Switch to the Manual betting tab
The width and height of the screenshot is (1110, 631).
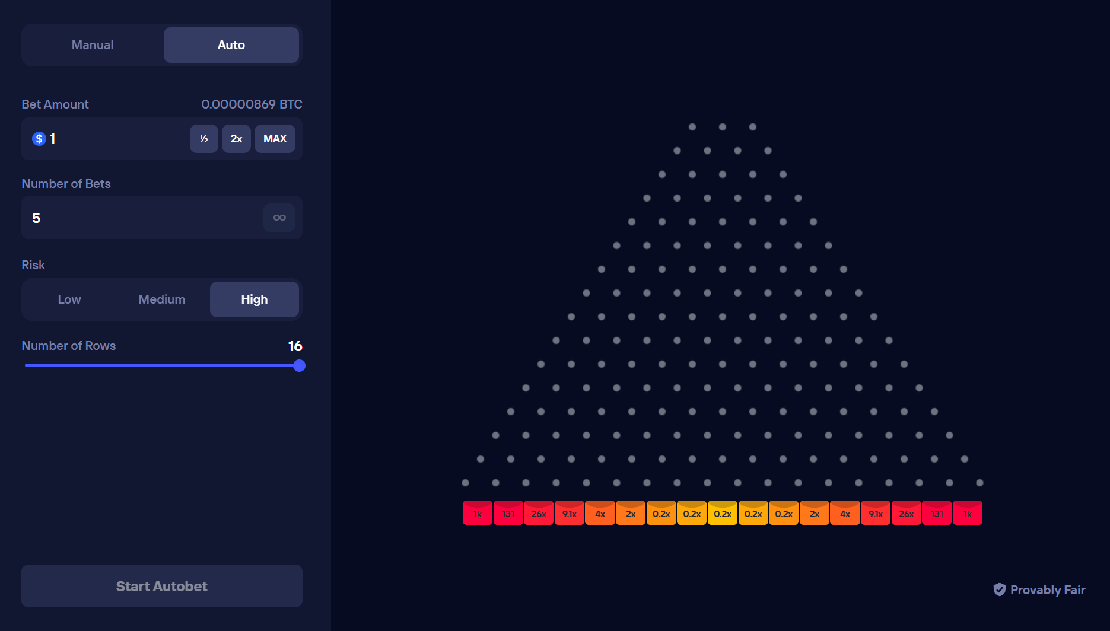[x=93, y=45]
